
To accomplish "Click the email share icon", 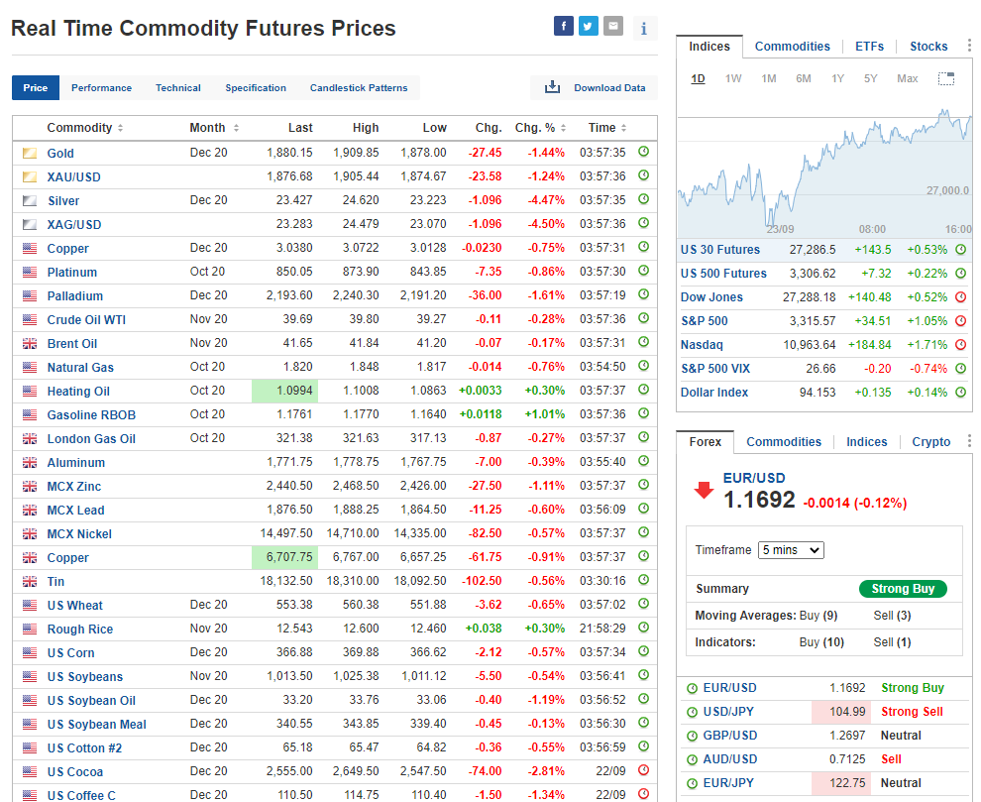I will coord(613,27).
